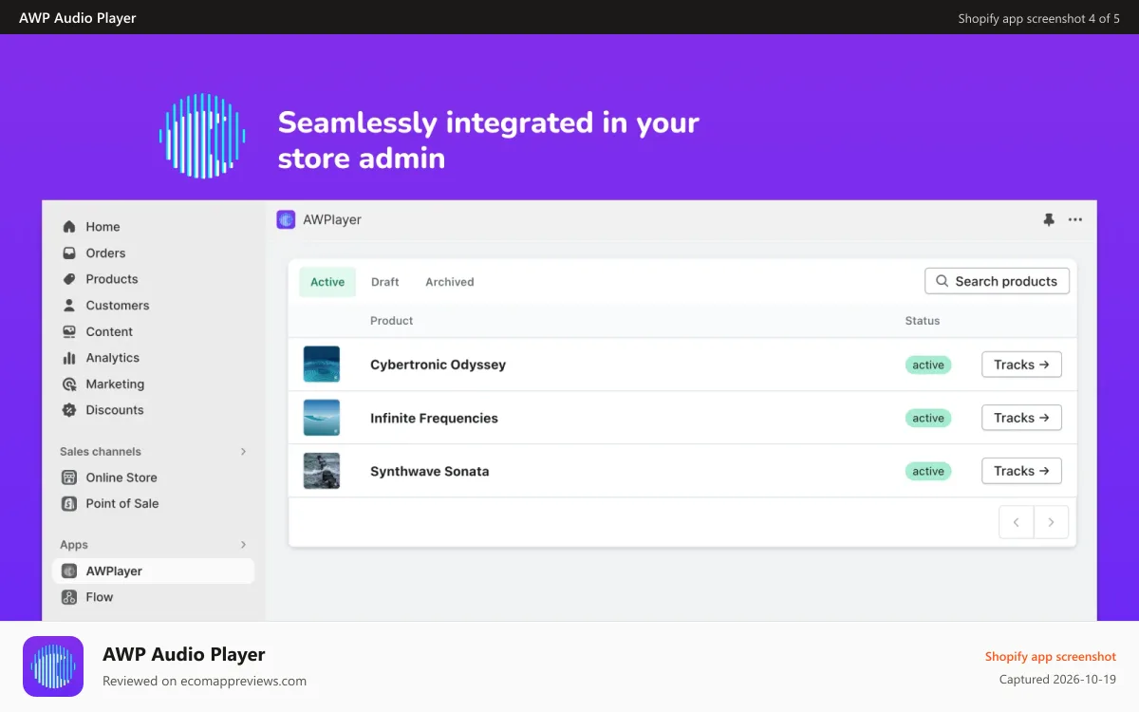Click the active badge for Synthwave Sonata
Viewport: 1139px width, 712px height.
[x=928, y=471]
